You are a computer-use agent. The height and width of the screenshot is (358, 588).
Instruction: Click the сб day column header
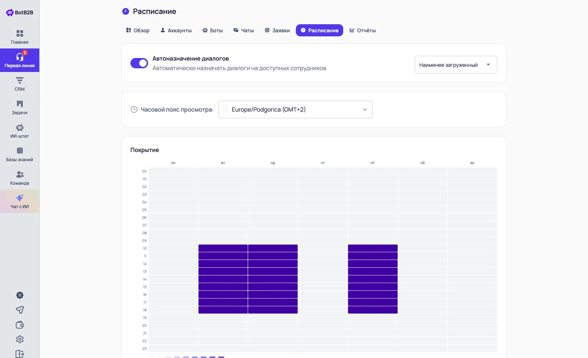pos(423,163)
